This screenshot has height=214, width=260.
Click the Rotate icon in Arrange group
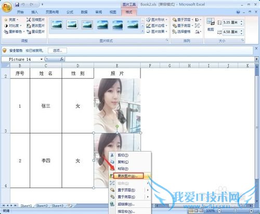click(198, 32)
